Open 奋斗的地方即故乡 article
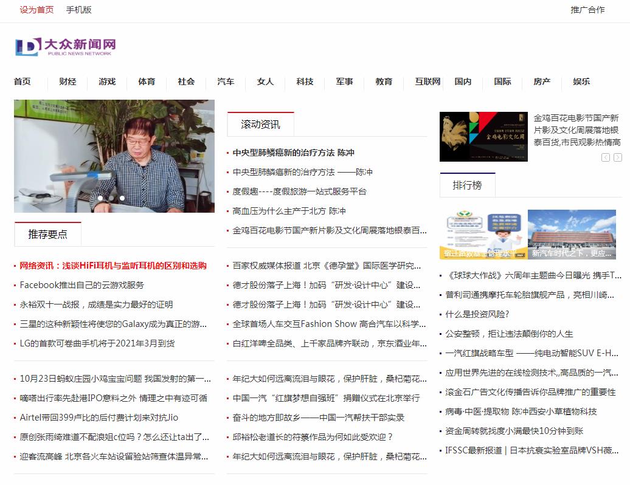The image size is (630, 485). pos(318,418)
